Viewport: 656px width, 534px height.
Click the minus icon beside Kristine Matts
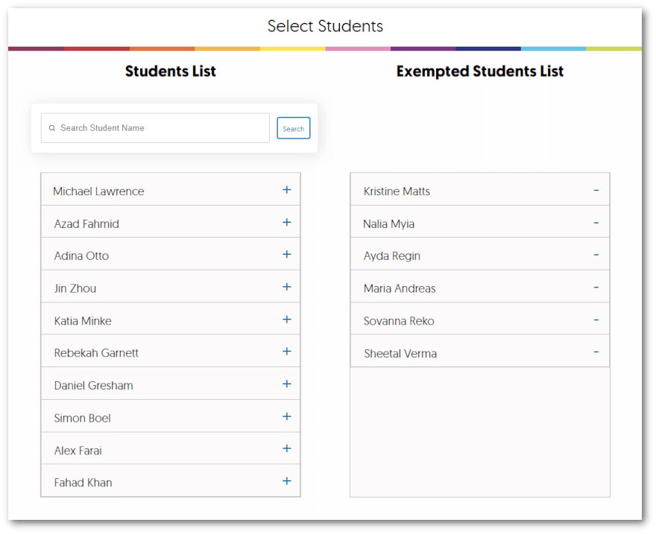click(x=596, y=190)
